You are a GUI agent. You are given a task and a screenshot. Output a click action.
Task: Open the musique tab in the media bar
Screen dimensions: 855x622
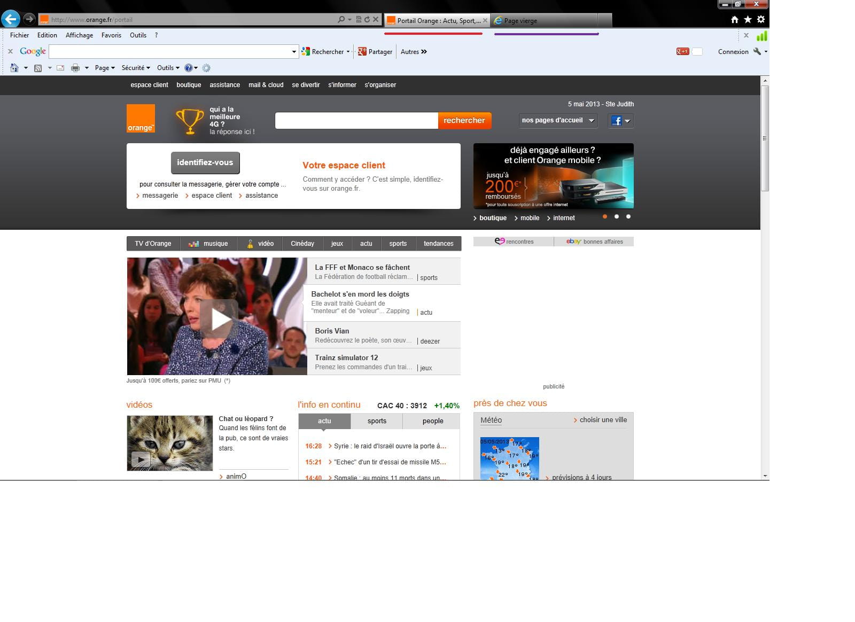click(208, 244)
